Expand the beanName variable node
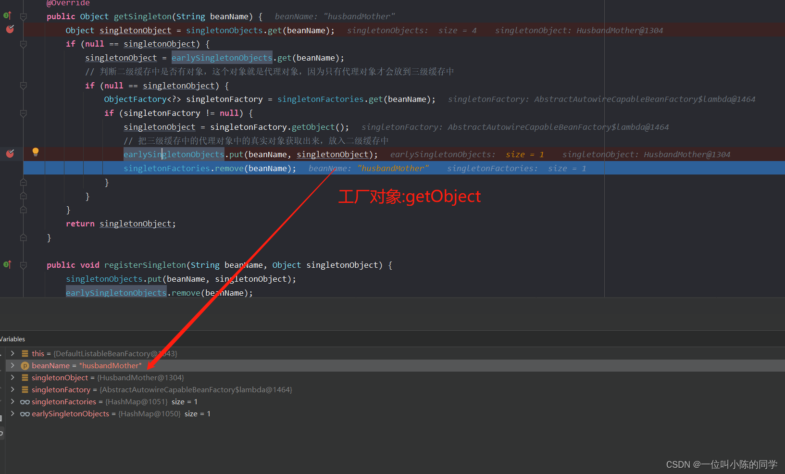Viewport: 785px width, 474px height. [12, 365]
